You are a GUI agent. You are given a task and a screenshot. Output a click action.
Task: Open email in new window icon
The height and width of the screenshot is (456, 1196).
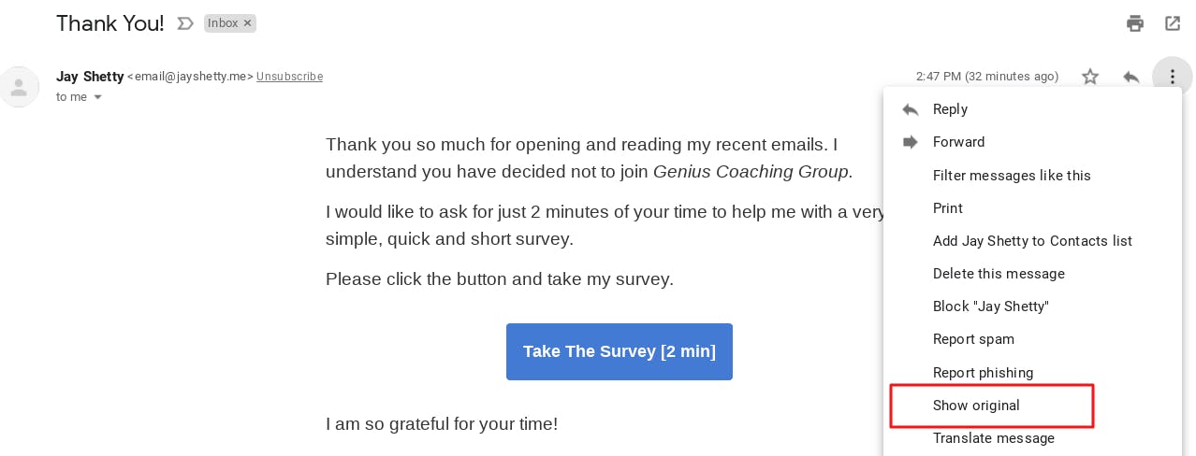pos(1172,23)
